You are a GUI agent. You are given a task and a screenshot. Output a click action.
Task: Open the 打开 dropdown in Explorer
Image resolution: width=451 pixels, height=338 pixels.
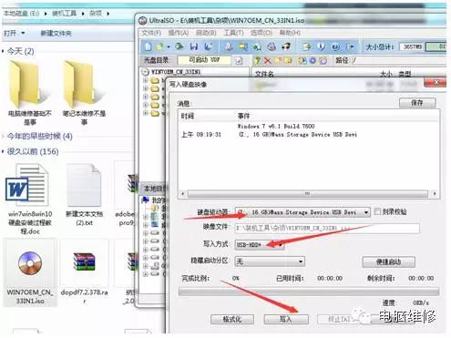(x=14, y=33)
